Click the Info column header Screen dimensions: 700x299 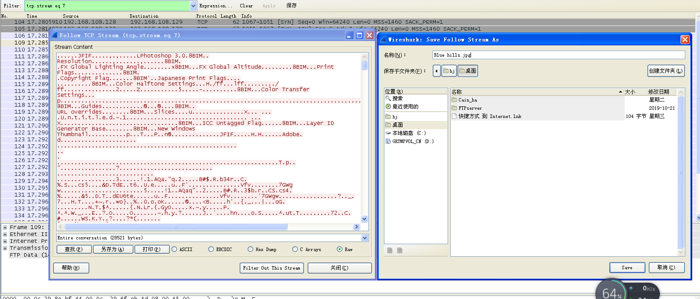[x=246, y=16]
